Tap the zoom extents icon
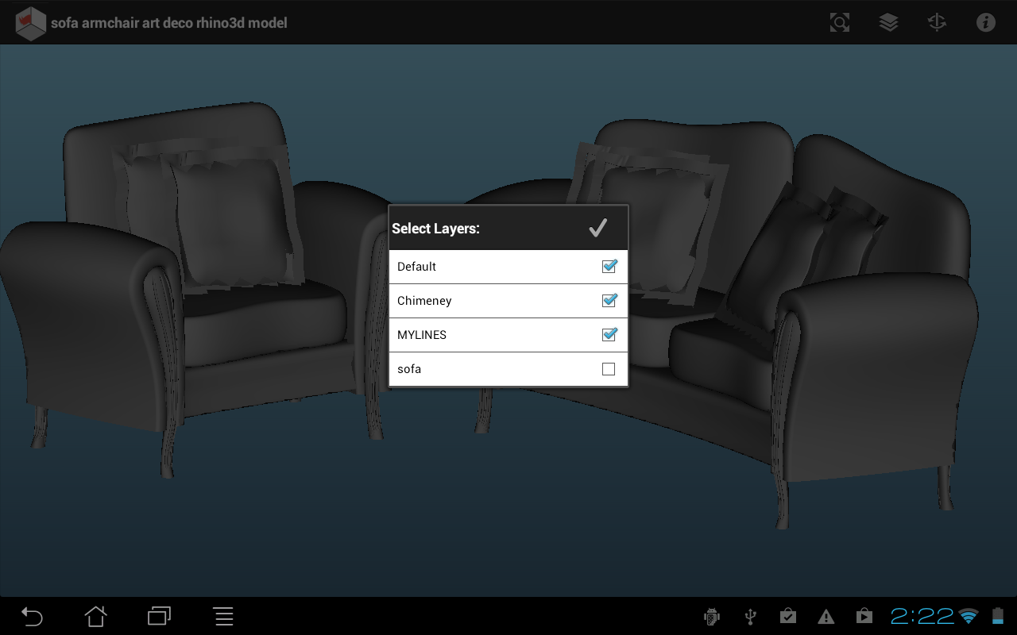This screenshot has height=635, width=1017. point(840,22)
